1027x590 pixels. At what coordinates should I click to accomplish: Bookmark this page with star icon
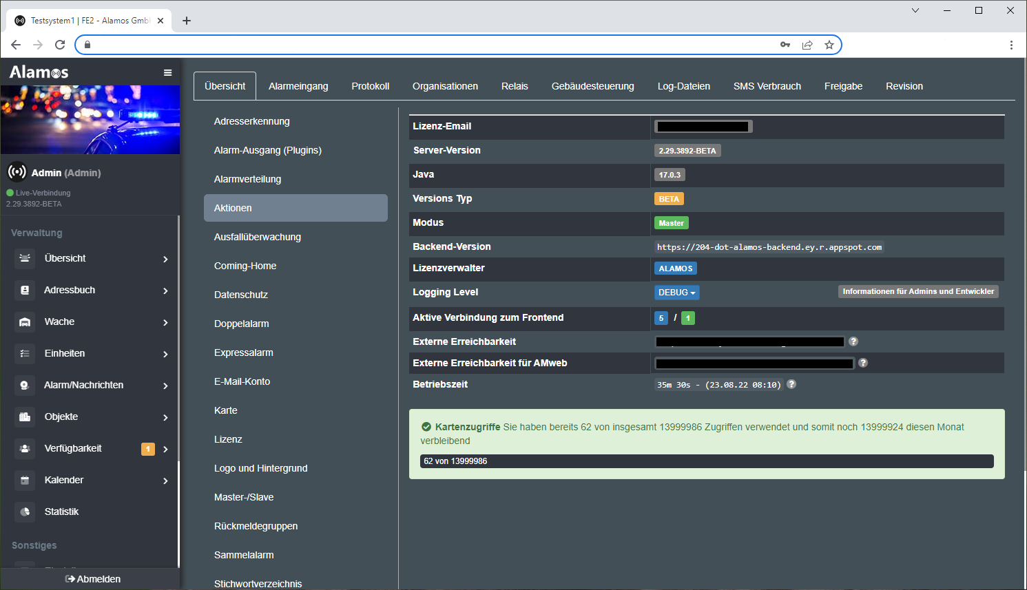click(x=829, y=45)
